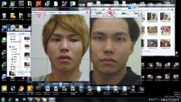Screen dimensions: 181x102
Task: Open help in 100CBDAM explorer toolbar
Action: (172, 9)
